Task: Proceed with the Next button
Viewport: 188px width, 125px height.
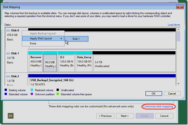Action: pyautogui.click(x=125, y=116)
